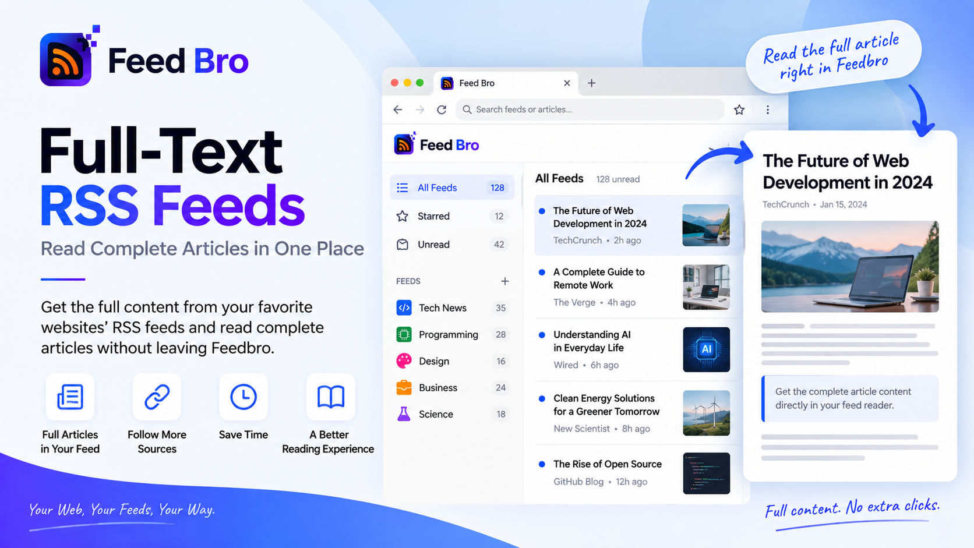The height and width of the screenshot is (548, 974).
Task: Click the unread dot beside The Future of Web
Action: click(x=542, y=211)
